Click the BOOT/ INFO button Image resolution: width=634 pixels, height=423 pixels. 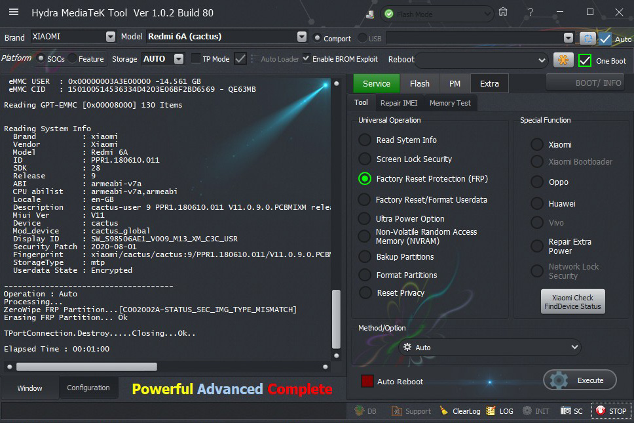pos(586,83)
